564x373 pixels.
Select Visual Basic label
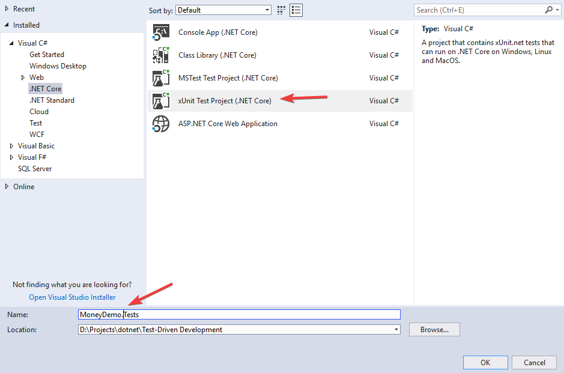tap(36, 146)
